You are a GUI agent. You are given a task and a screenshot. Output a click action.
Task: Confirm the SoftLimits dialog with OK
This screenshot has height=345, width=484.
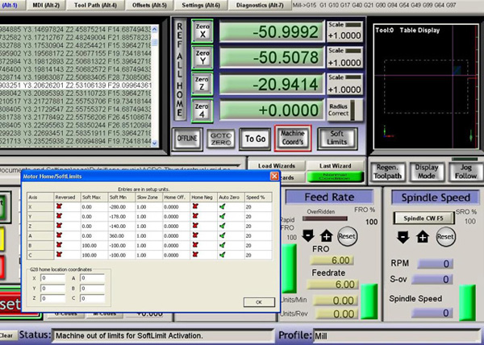pos(259,302)
